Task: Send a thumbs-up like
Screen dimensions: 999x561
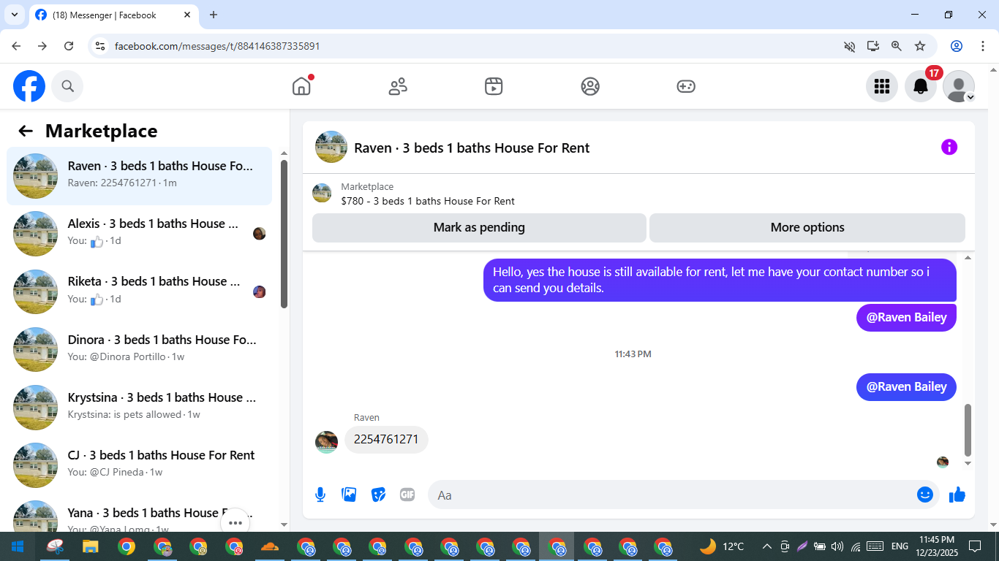Action: click(957, 495)
